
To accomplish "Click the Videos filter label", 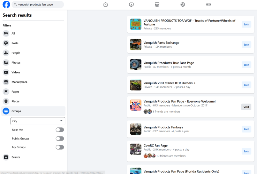I will pos(16,72).
